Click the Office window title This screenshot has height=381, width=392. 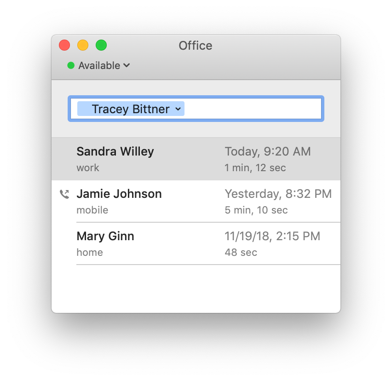196,46
